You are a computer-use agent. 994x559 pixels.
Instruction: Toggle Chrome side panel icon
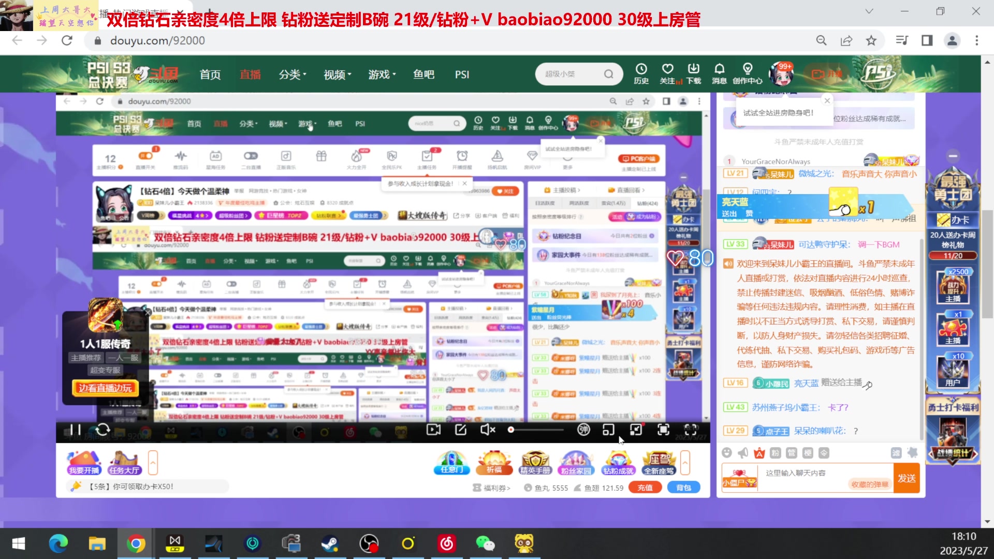click(x=927, y=40)
